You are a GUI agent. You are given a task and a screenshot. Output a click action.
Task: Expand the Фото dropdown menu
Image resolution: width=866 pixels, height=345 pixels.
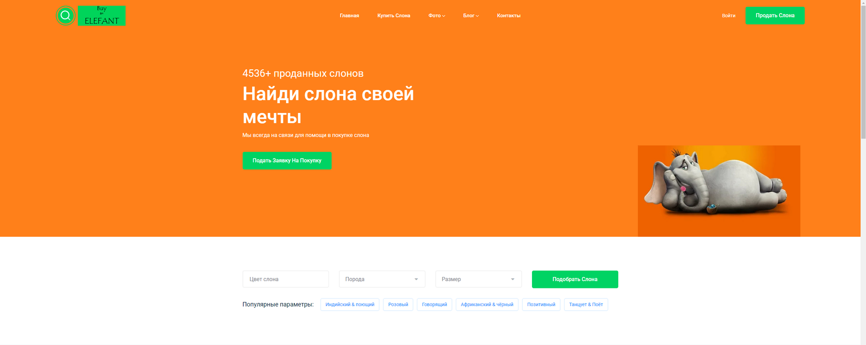point(436,16)
